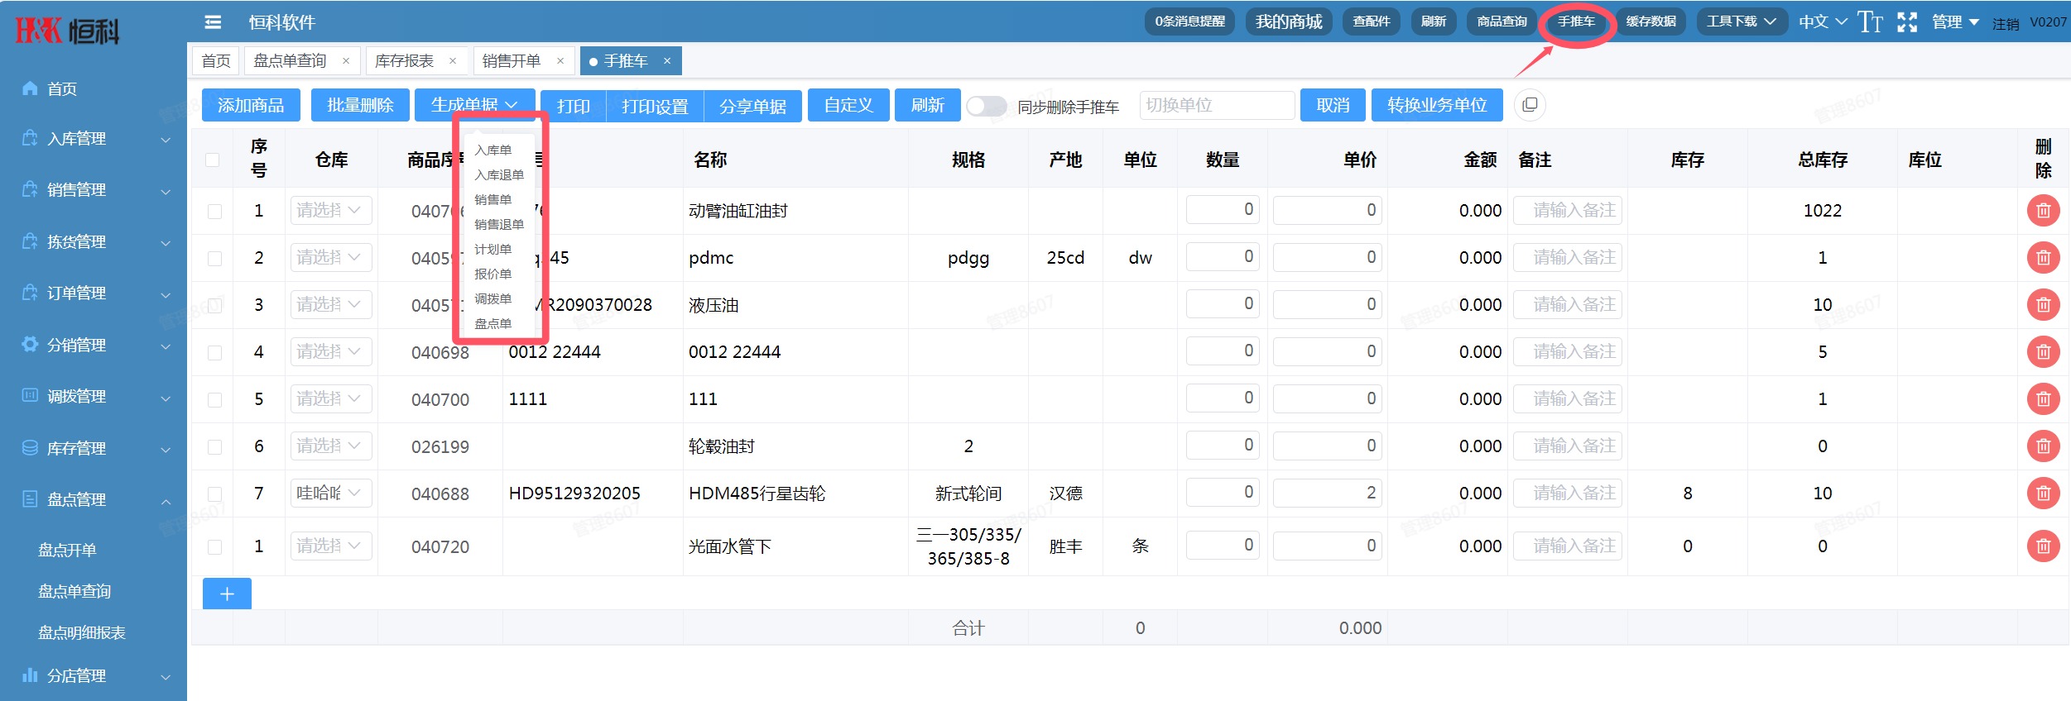Image resolution: width=2071 pixels, height=701 pixels.
Task: Click the blue plus add-row button
Action: (227, 594)
